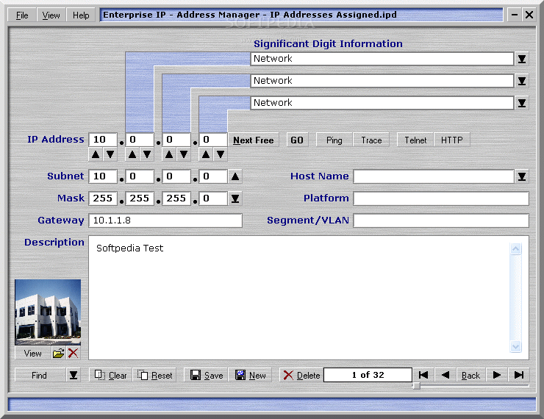Image resolution: width=544 pixels, height=419 pixels.
Task: Remove picture with red X icon
Action: tap(73, 354)
